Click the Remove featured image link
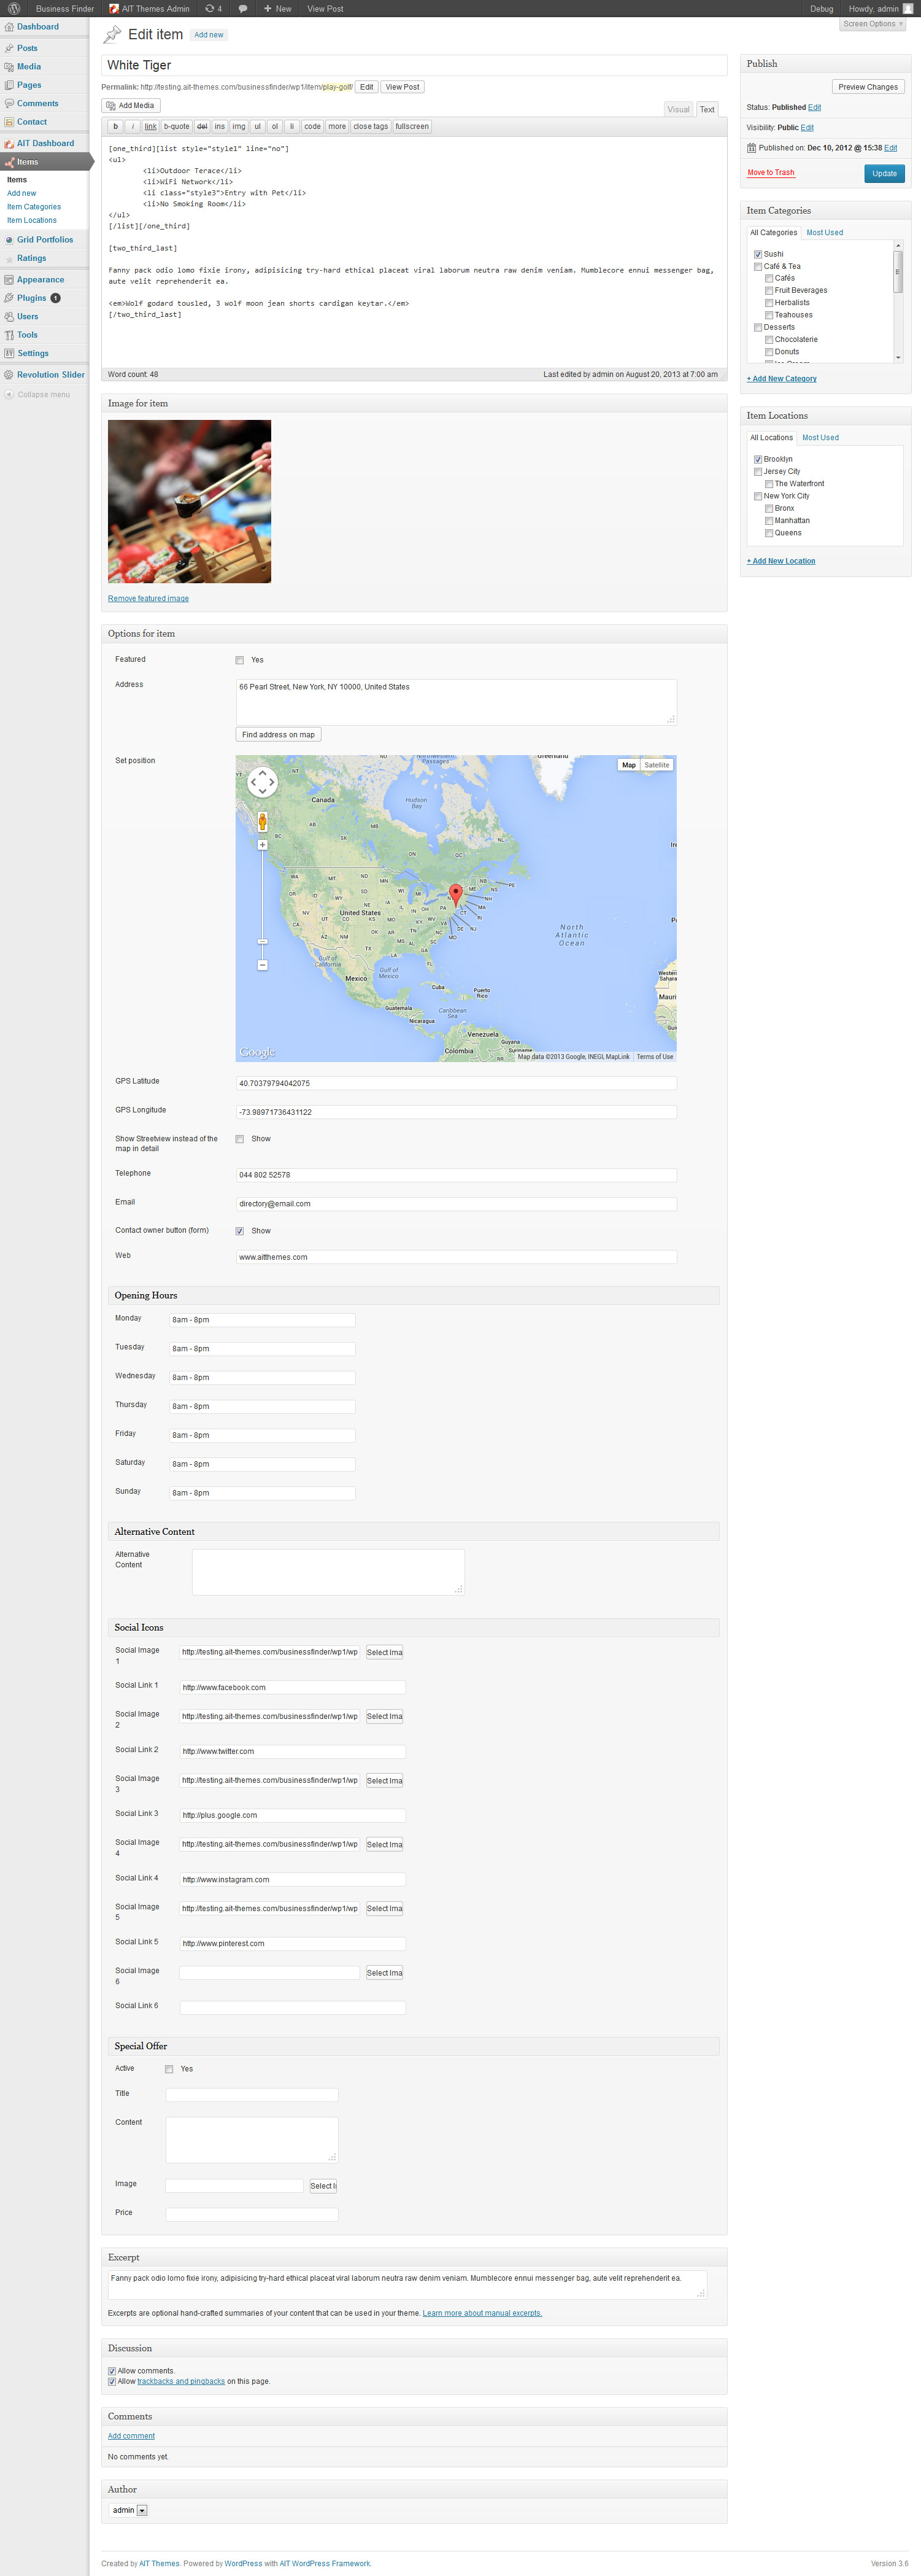The image size is (921, 2576). click(x=148, y=599)
